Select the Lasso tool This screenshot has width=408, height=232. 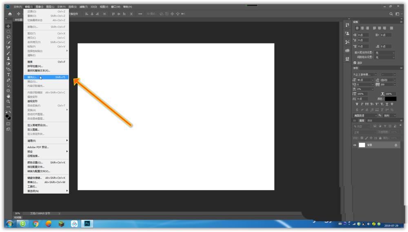8,37
